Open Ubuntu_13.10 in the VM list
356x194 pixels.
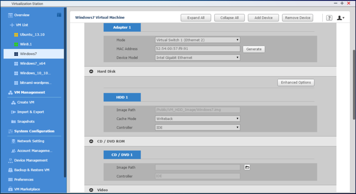pos(32,35)
